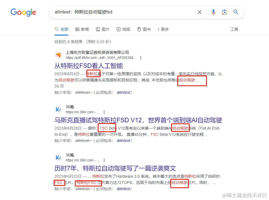This screenshot has height=200, width=269.
Task: Open the 工具 options
Action: (234, 29)
